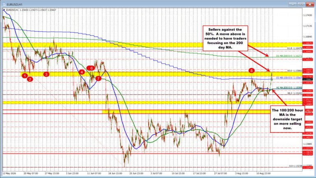Click the 17 Jul 23:00 time label

[x=199, y=173]
